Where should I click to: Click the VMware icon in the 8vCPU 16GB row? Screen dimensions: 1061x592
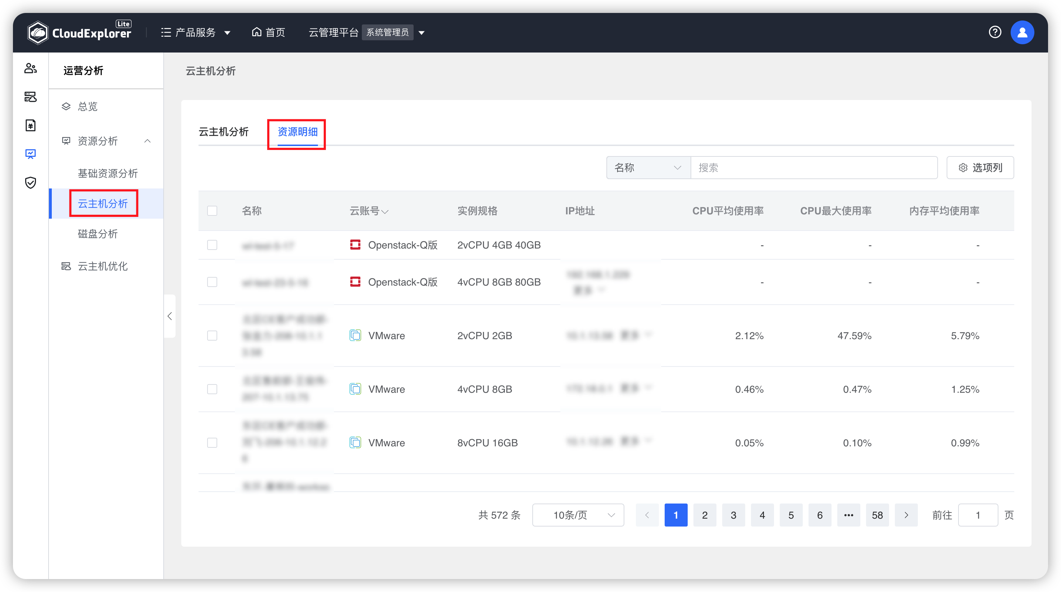point(355,442)
